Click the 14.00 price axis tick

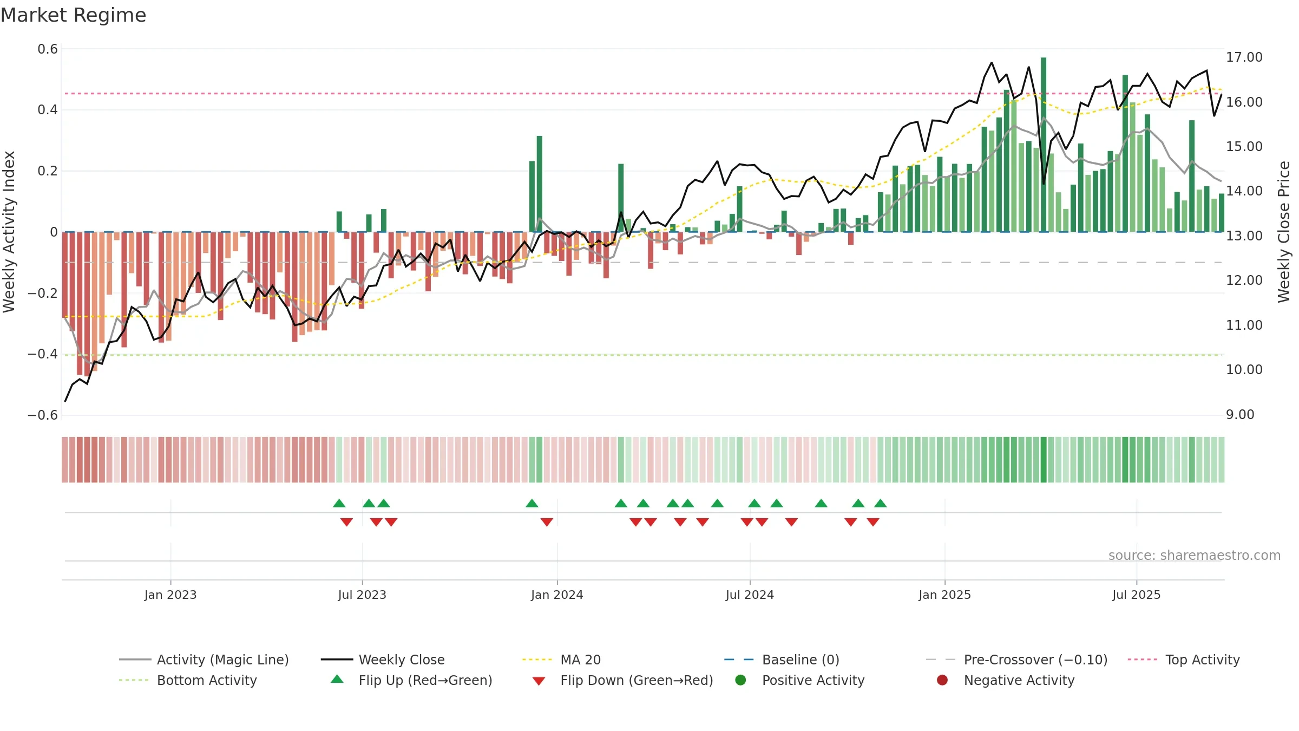click(x=1244, y=191)
